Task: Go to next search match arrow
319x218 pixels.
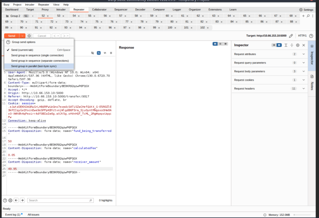Action: [x=22, y=201]
